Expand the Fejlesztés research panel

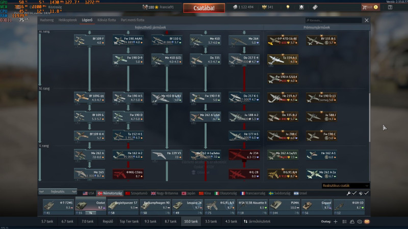[x=58, y=192]
